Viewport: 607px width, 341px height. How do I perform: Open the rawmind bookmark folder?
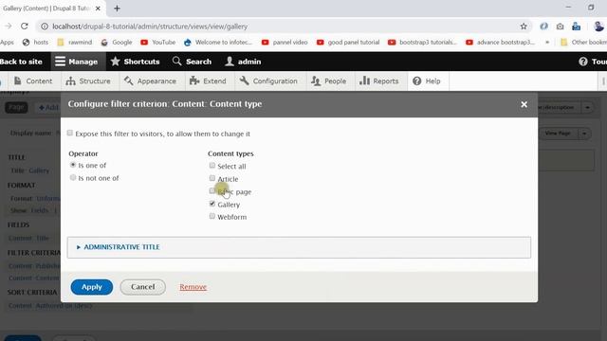75,42
